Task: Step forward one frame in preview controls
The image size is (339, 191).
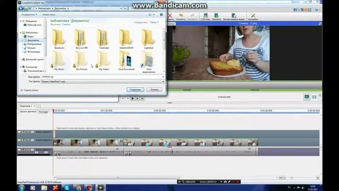Action: pos(138,99)
